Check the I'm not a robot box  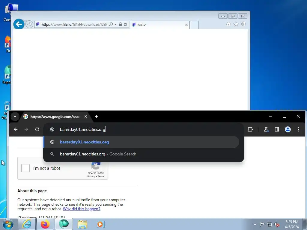pyautogui.click(x=25, y=168)
